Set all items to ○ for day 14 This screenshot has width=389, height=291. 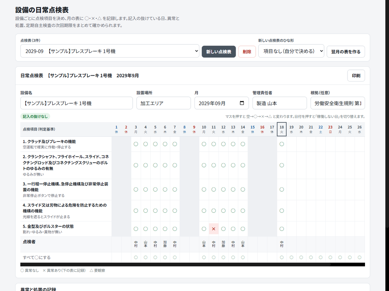pos(243,257)
